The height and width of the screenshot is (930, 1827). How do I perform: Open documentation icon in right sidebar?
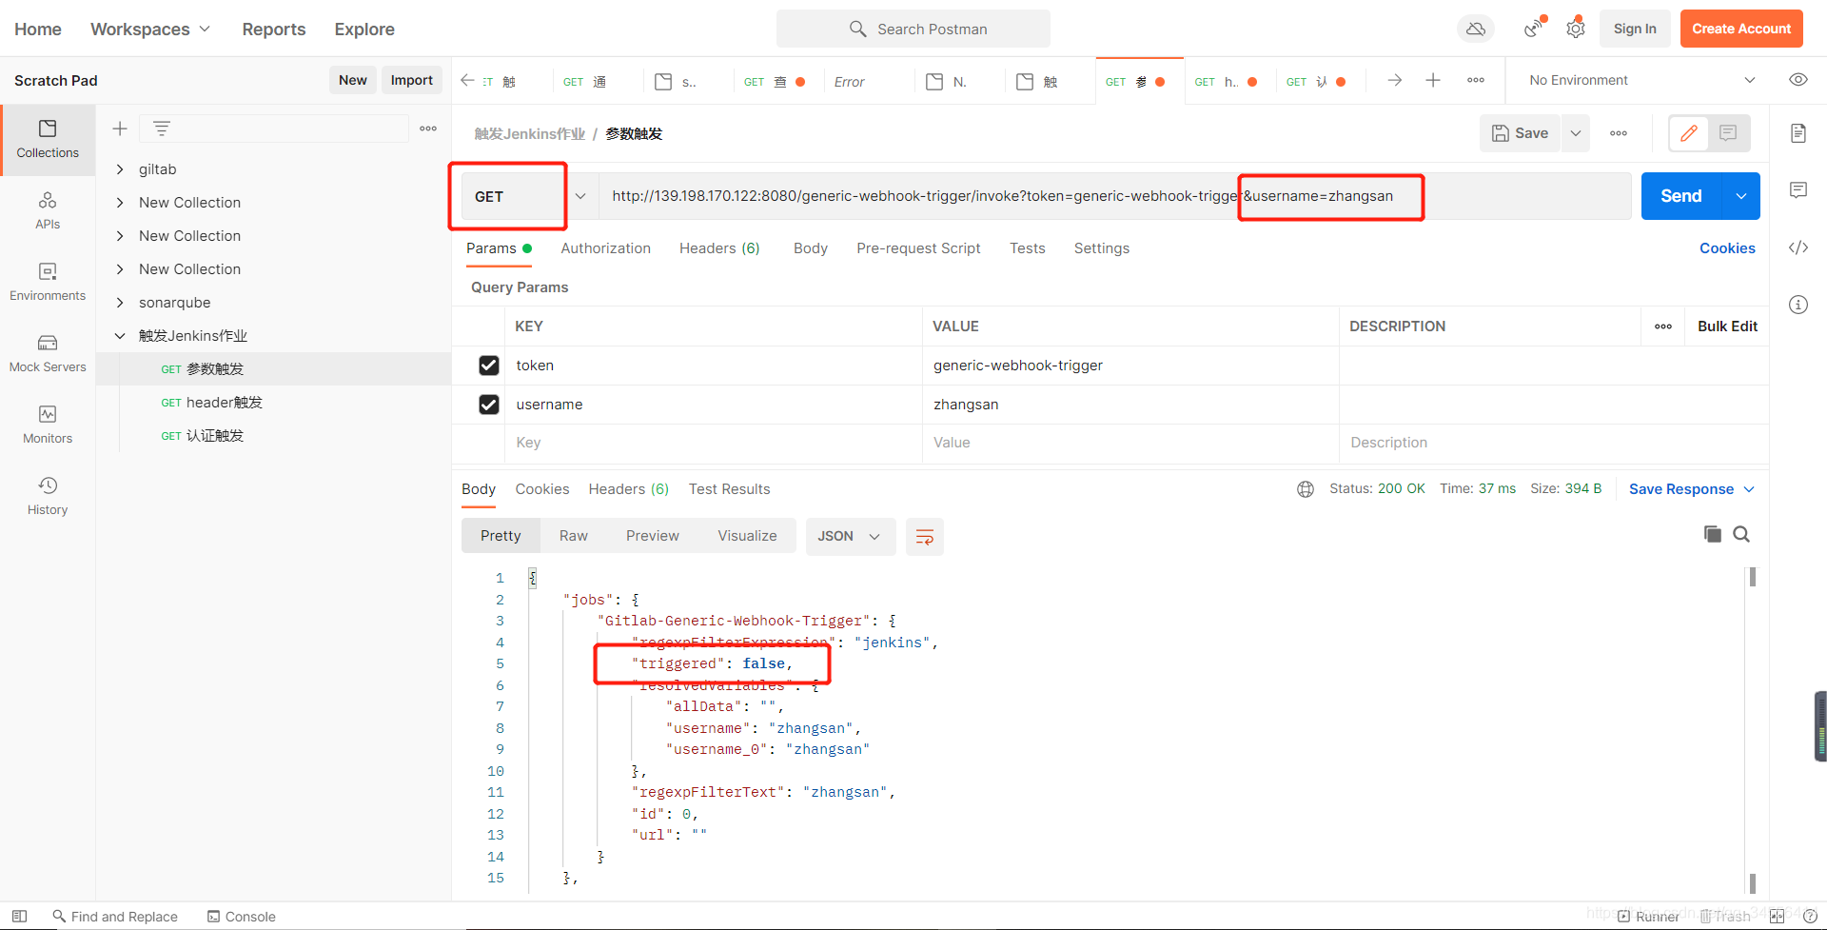pyautogui.click(x=1798, y=133)
